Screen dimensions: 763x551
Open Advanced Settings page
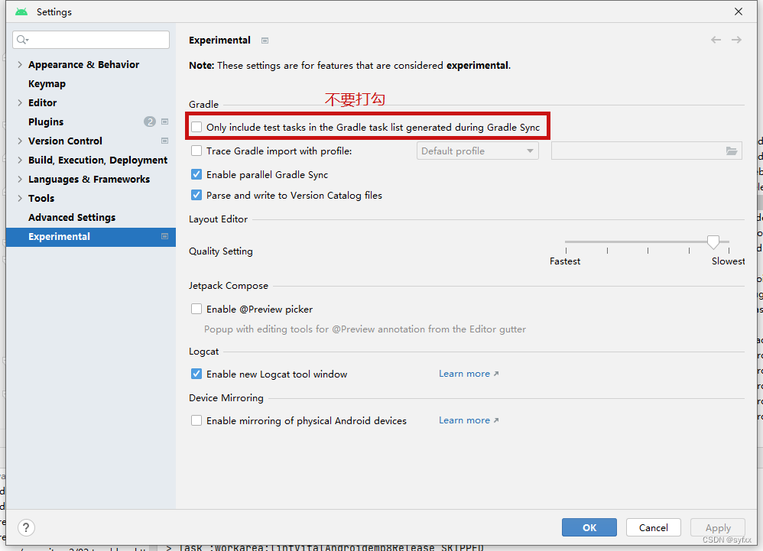point(72,217)
